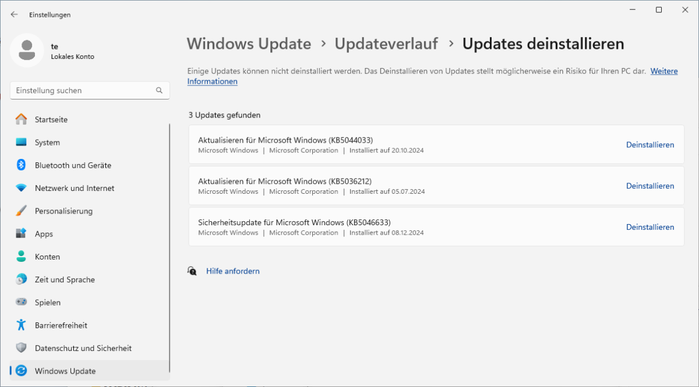The image size is (699, 387).
Task: Go to Bluetooth und Geräte
Action: point(73,165)
